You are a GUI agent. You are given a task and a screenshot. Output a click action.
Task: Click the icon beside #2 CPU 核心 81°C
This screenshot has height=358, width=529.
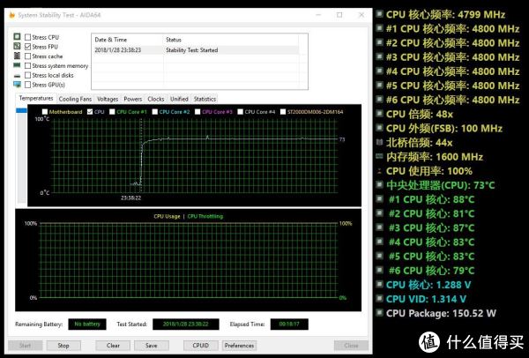click(380, 213)
